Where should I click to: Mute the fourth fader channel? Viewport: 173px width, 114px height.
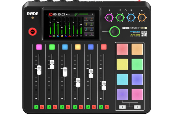[81, 107]
